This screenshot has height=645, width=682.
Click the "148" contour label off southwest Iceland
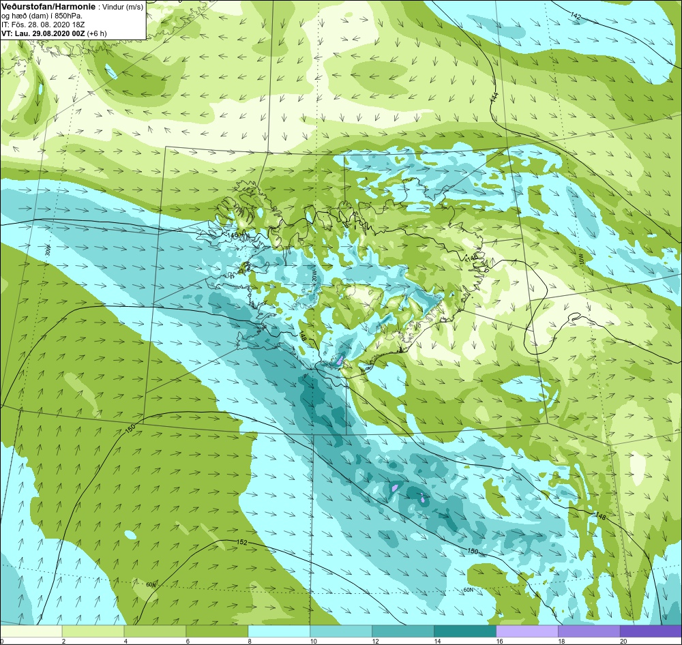[x=303, y=336]
